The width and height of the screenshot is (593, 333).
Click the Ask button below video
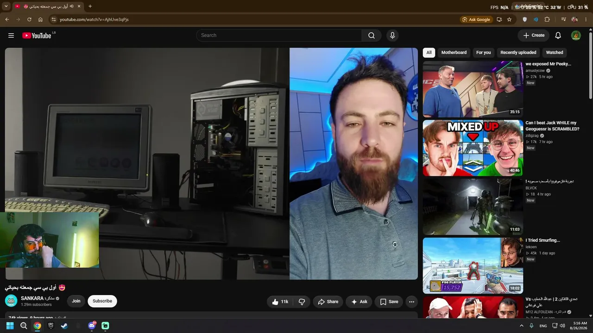tap(359, 302)
